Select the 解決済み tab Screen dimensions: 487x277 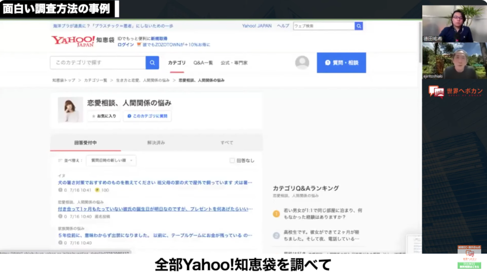click(x=156, y=143)
